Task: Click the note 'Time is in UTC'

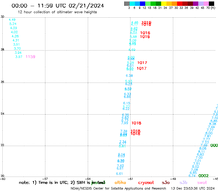Action: [x=53, y=182]
